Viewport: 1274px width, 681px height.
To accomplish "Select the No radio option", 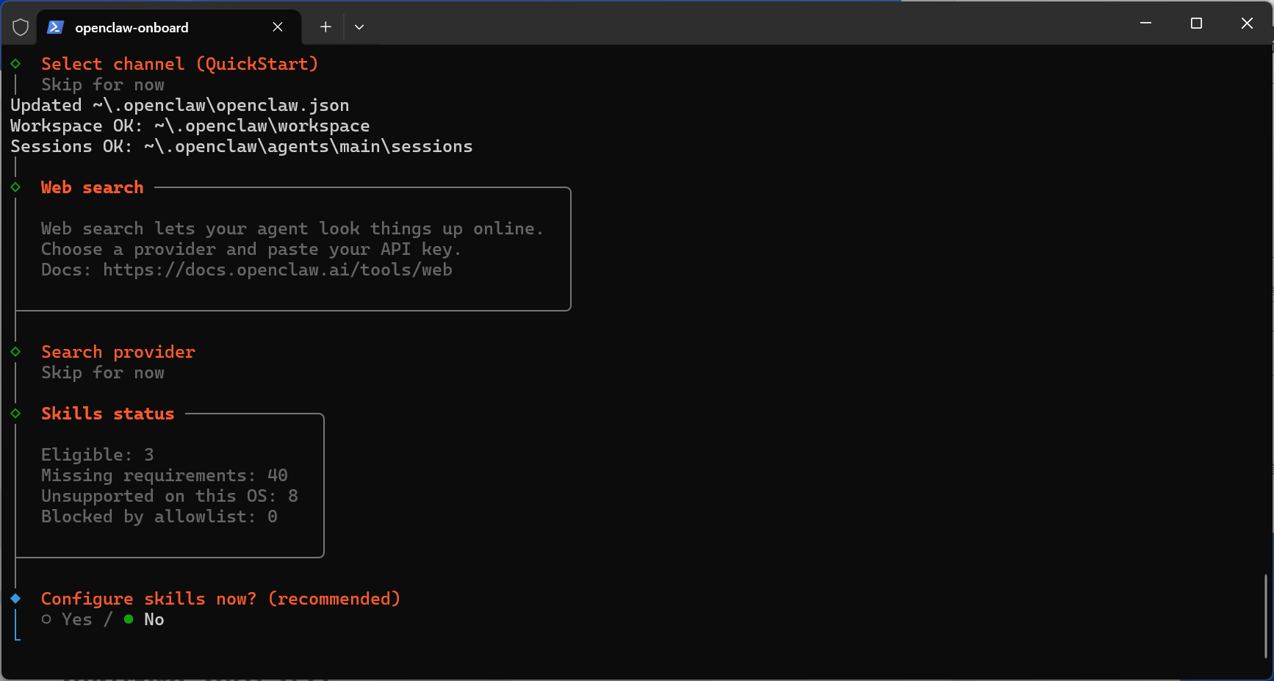I will pos(144,619).
